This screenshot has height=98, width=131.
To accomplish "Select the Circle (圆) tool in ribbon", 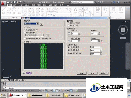I will pos(14,10).
